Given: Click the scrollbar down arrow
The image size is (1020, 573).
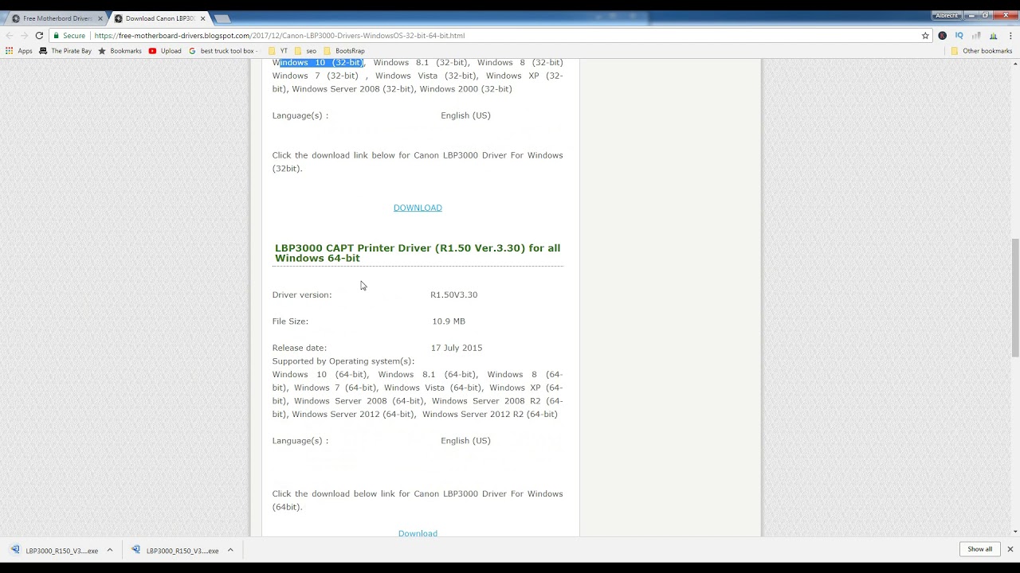Looking at the screenshot, I should click(x=1015, y=532).
